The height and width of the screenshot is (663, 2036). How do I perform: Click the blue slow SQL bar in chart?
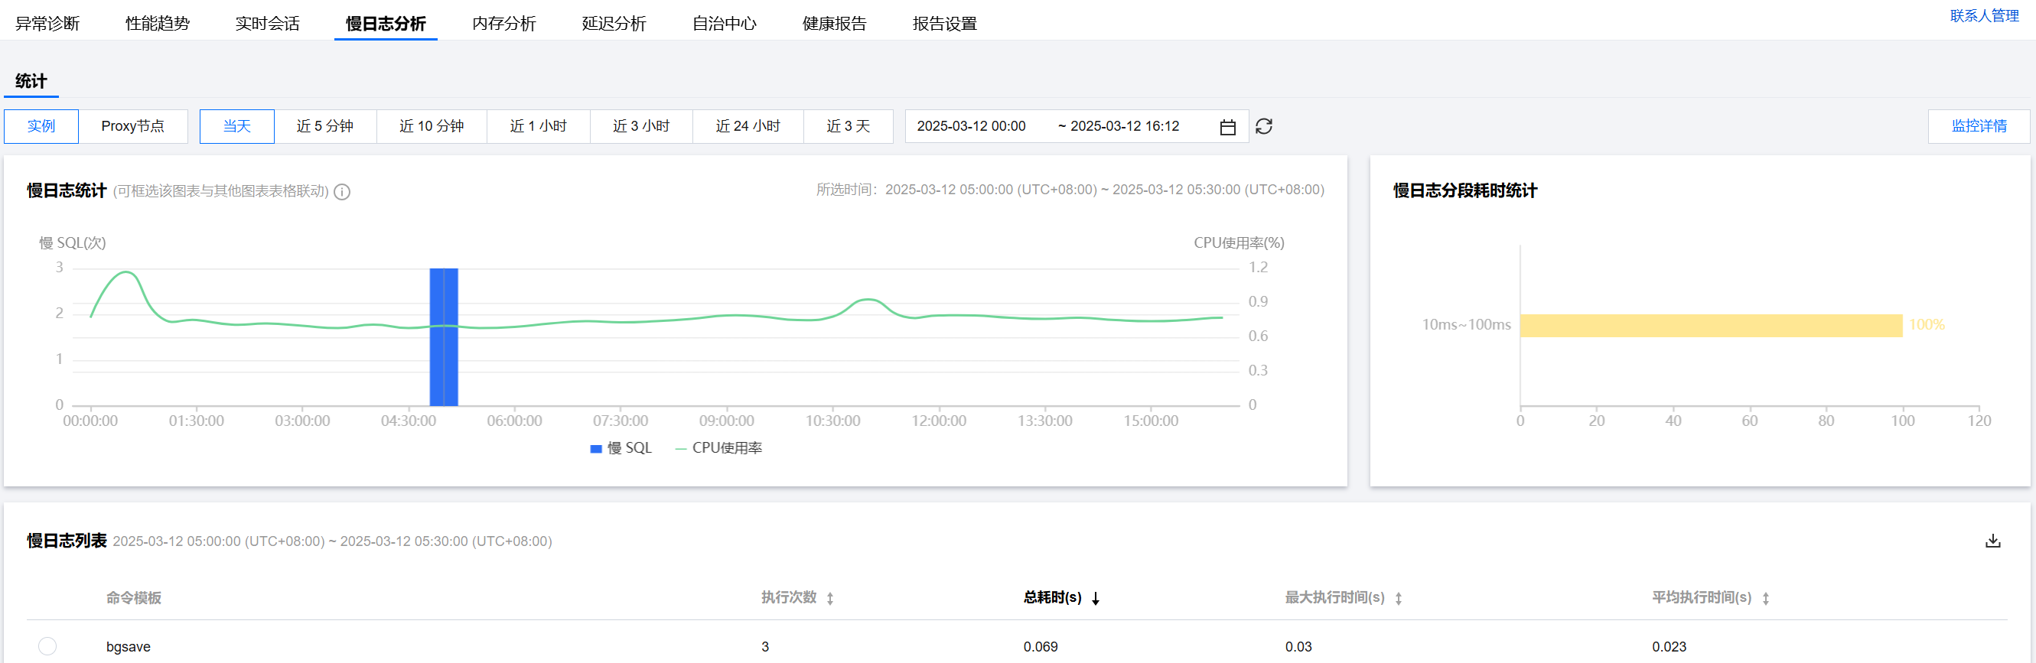click(444, 336)
